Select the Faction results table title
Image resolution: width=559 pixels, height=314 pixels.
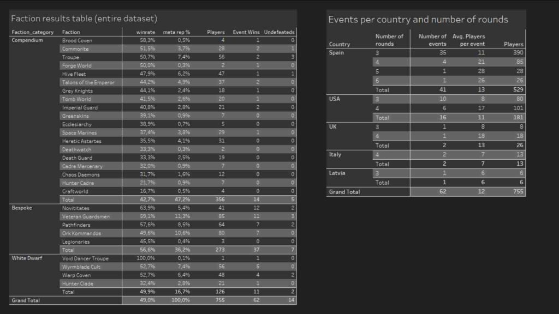pos(84,19)
